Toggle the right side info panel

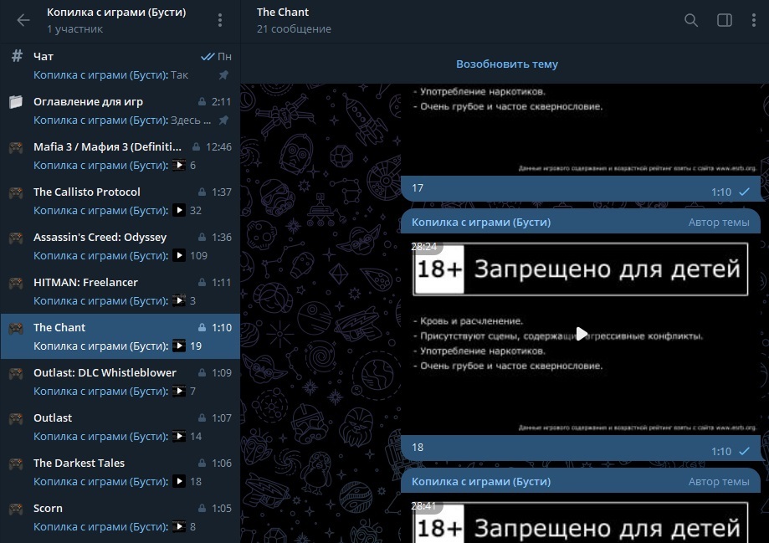click(x=725, y=20)
